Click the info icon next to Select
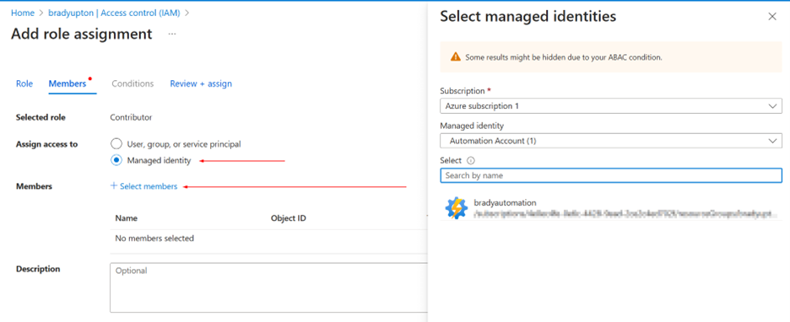The image size is (790, 322). coord(471,161)
